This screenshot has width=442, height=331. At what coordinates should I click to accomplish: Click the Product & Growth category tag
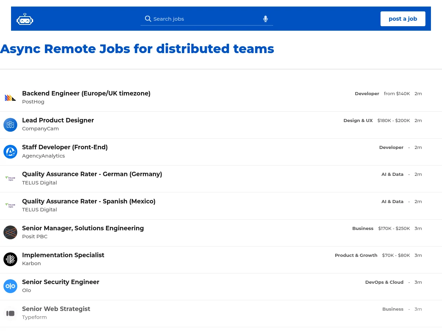pos(356,255)
